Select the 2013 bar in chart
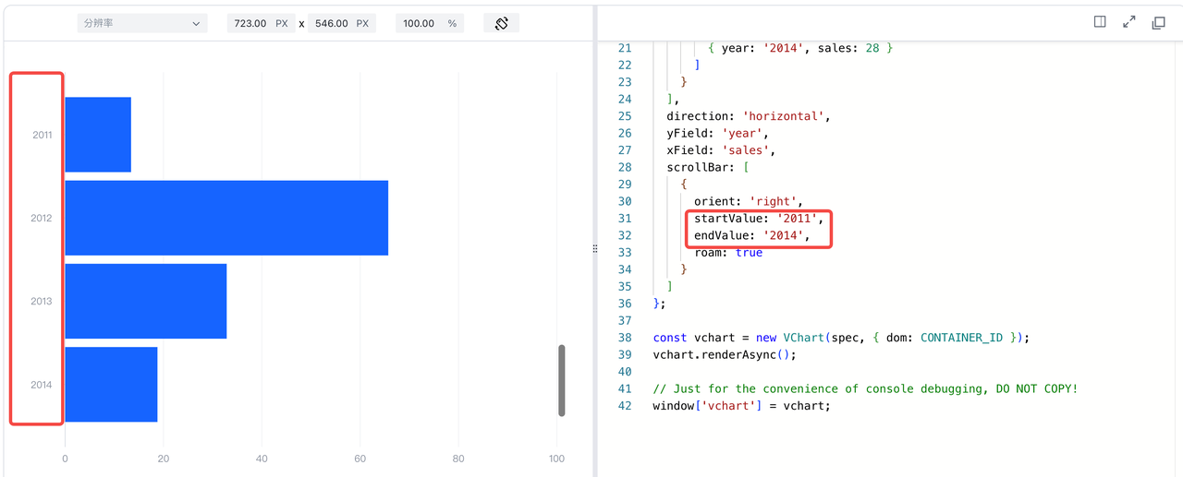The height and width of the screenshot is (477, 1183). point(146,301)
